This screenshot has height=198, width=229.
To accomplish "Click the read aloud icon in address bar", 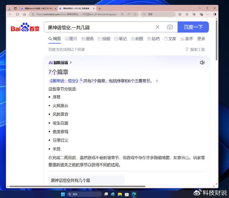I will [129, 14].
